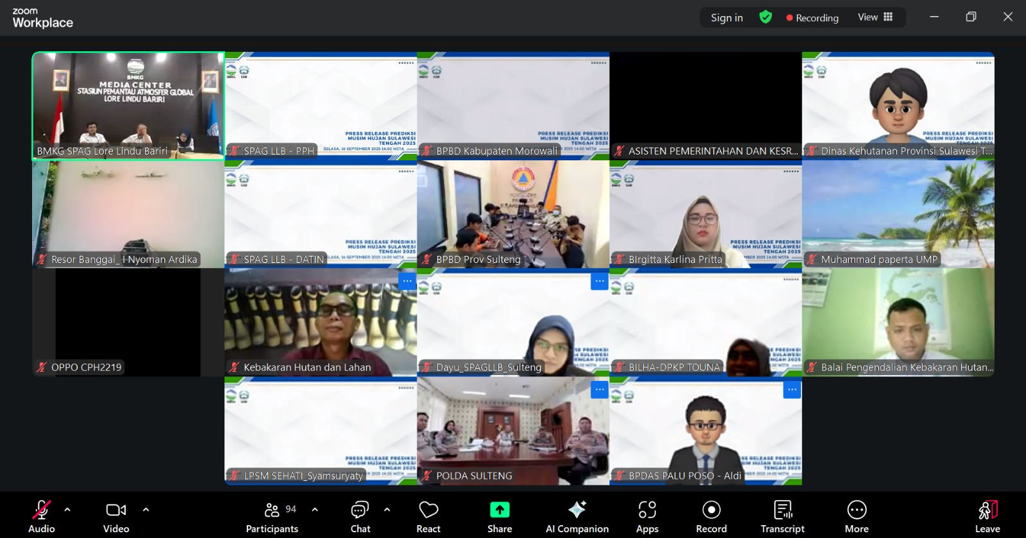The width and height of the screenshot is (1026, 538).
Task: Open the Participants panel
Action: tap(272, 516)
